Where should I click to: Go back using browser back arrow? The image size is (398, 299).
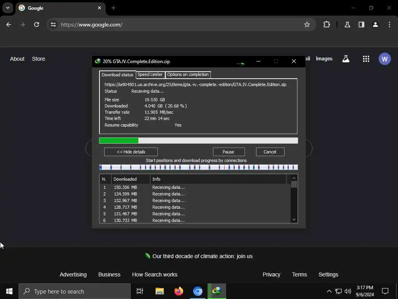point(9,25)
